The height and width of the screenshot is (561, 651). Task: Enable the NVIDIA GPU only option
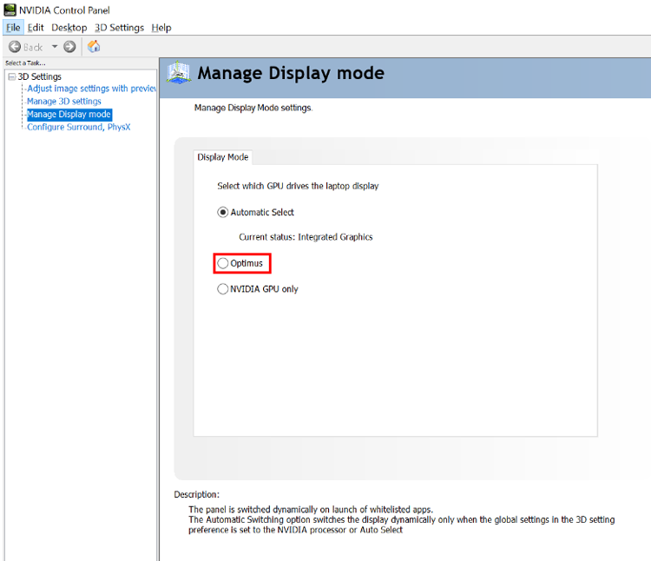click(223, 289)
